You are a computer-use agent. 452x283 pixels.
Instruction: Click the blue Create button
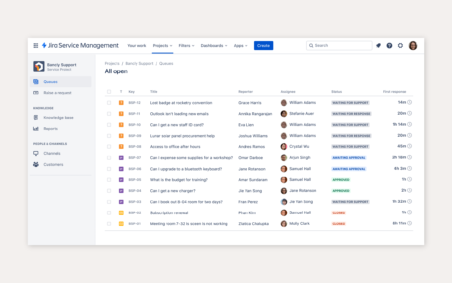(263, 46)
